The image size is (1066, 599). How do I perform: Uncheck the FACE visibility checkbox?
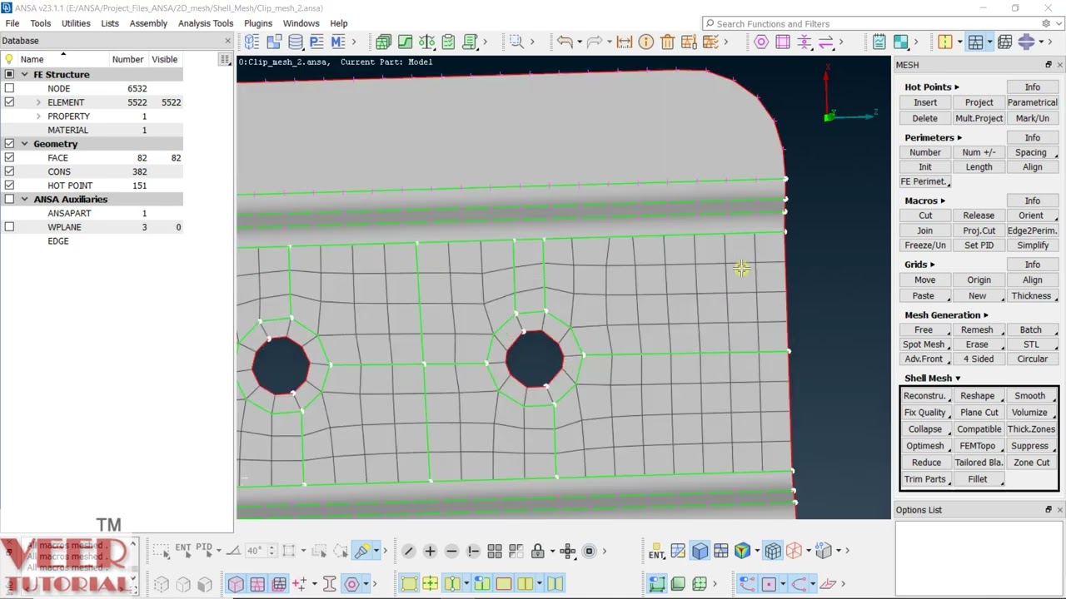tap(9, 157)
